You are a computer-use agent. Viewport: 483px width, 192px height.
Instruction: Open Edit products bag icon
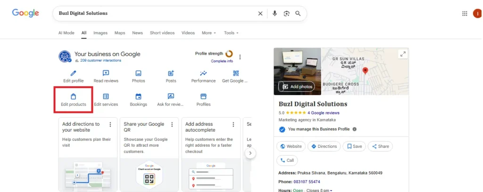click(73, 96)
